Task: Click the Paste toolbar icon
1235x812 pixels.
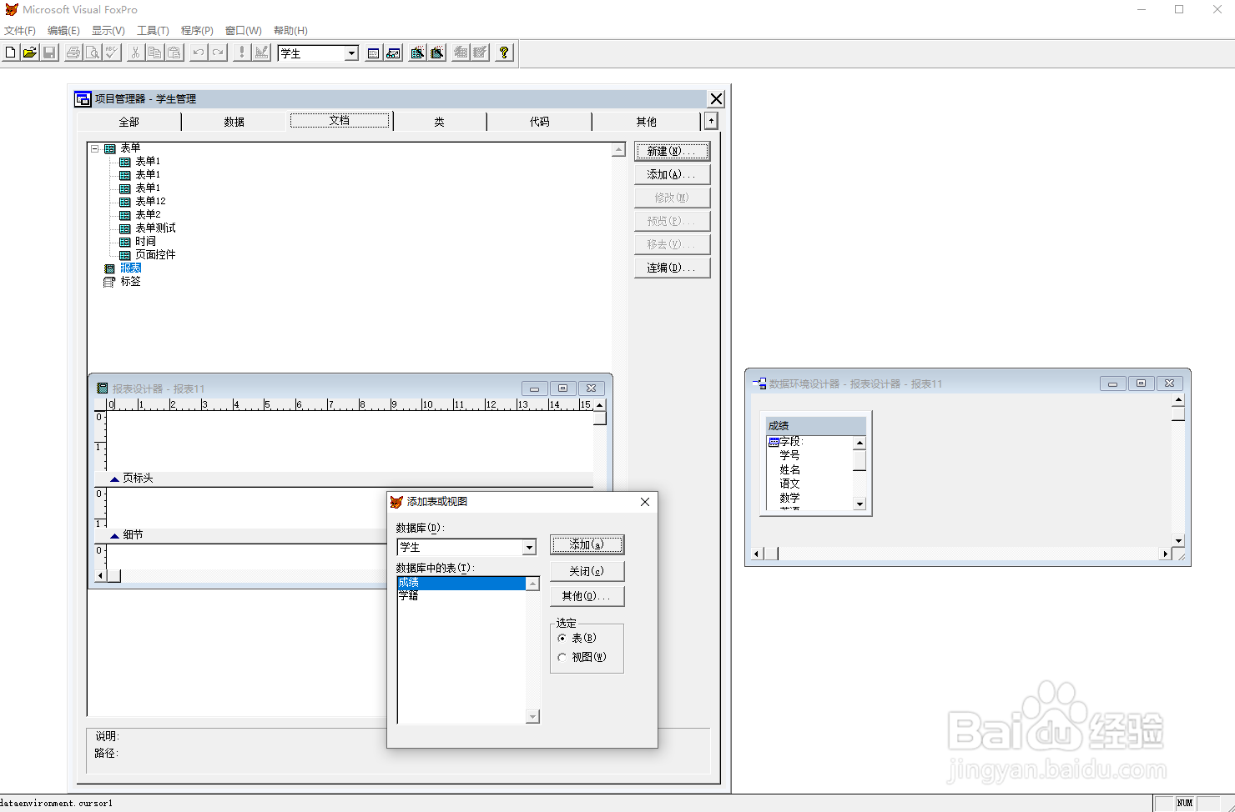Action: 174,53
